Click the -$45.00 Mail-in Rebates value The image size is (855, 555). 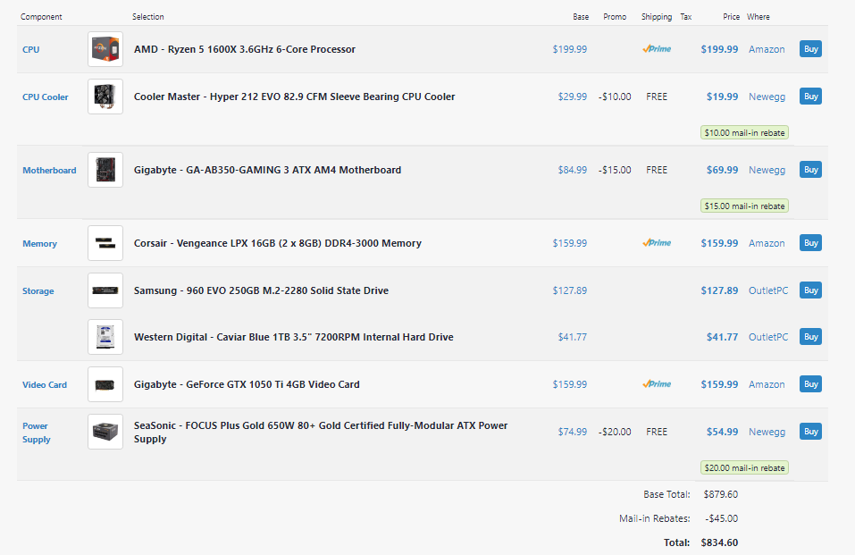721,518
